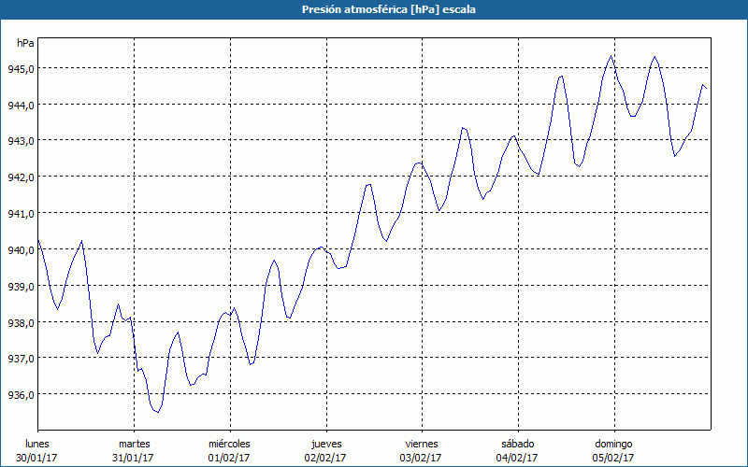Click the 'miércoles' day label
Image resolution: width=748 pixels, height=467 pixels.
(229, 444)
